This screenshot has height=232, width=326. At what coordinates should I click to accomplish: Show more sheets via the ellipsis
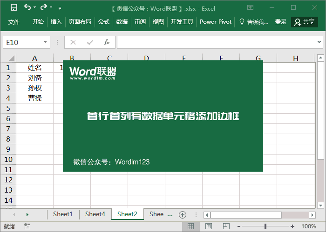point(170,215)
